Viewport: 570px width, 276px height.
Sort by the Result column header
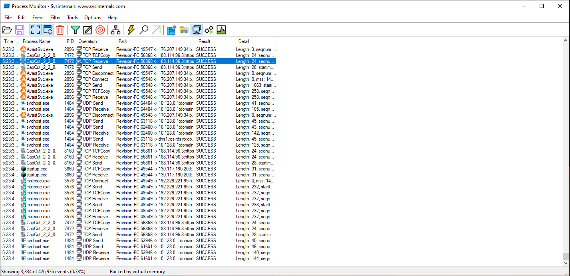click(x=216, y=41)
